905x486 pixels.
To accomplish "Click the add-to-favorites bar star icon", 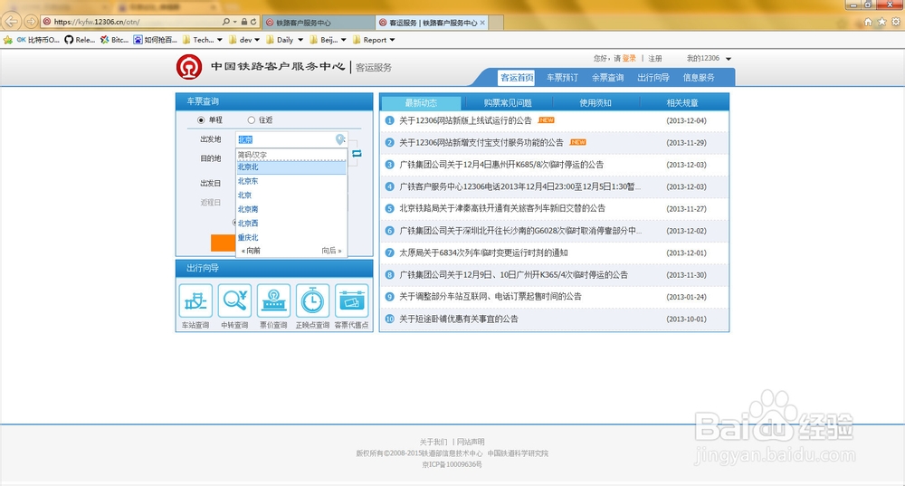I will tap(7, 40).
